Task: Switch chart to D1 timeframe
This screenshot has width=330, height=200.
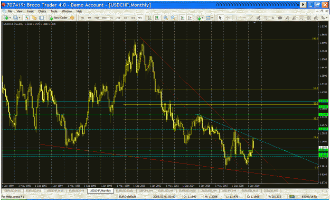Action: [126, 18]
